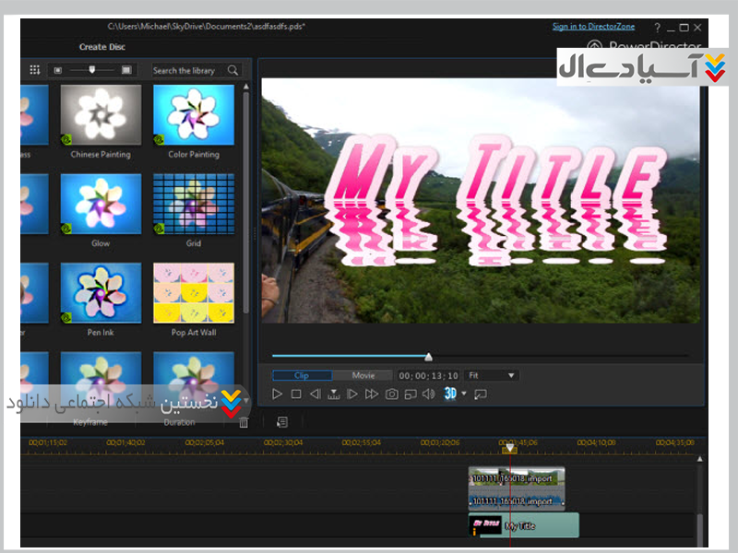Click the fast forward icon
Image resolution: width=738 pixels, height=553 pixels.
[x=372, y=394]
